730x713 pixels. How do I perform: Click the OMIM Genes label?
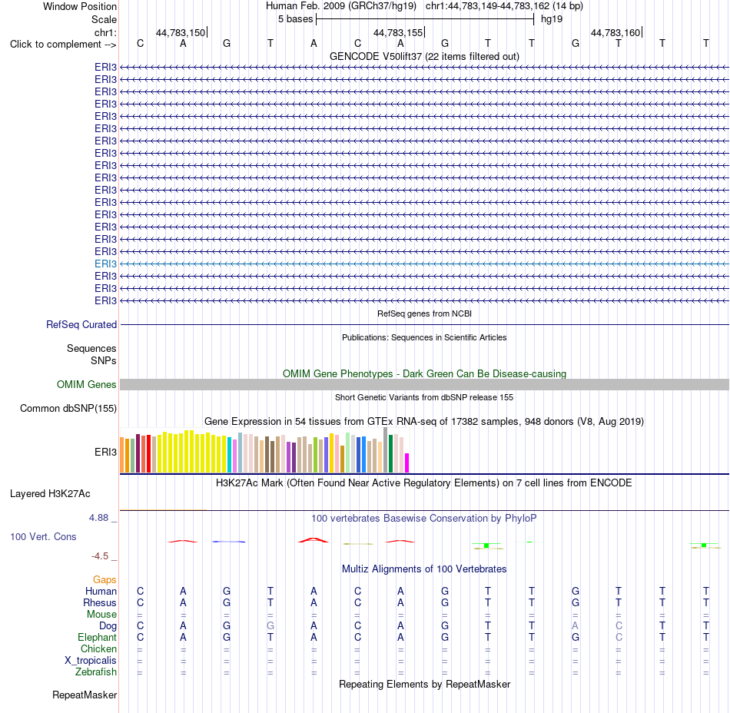pos(87,384)
